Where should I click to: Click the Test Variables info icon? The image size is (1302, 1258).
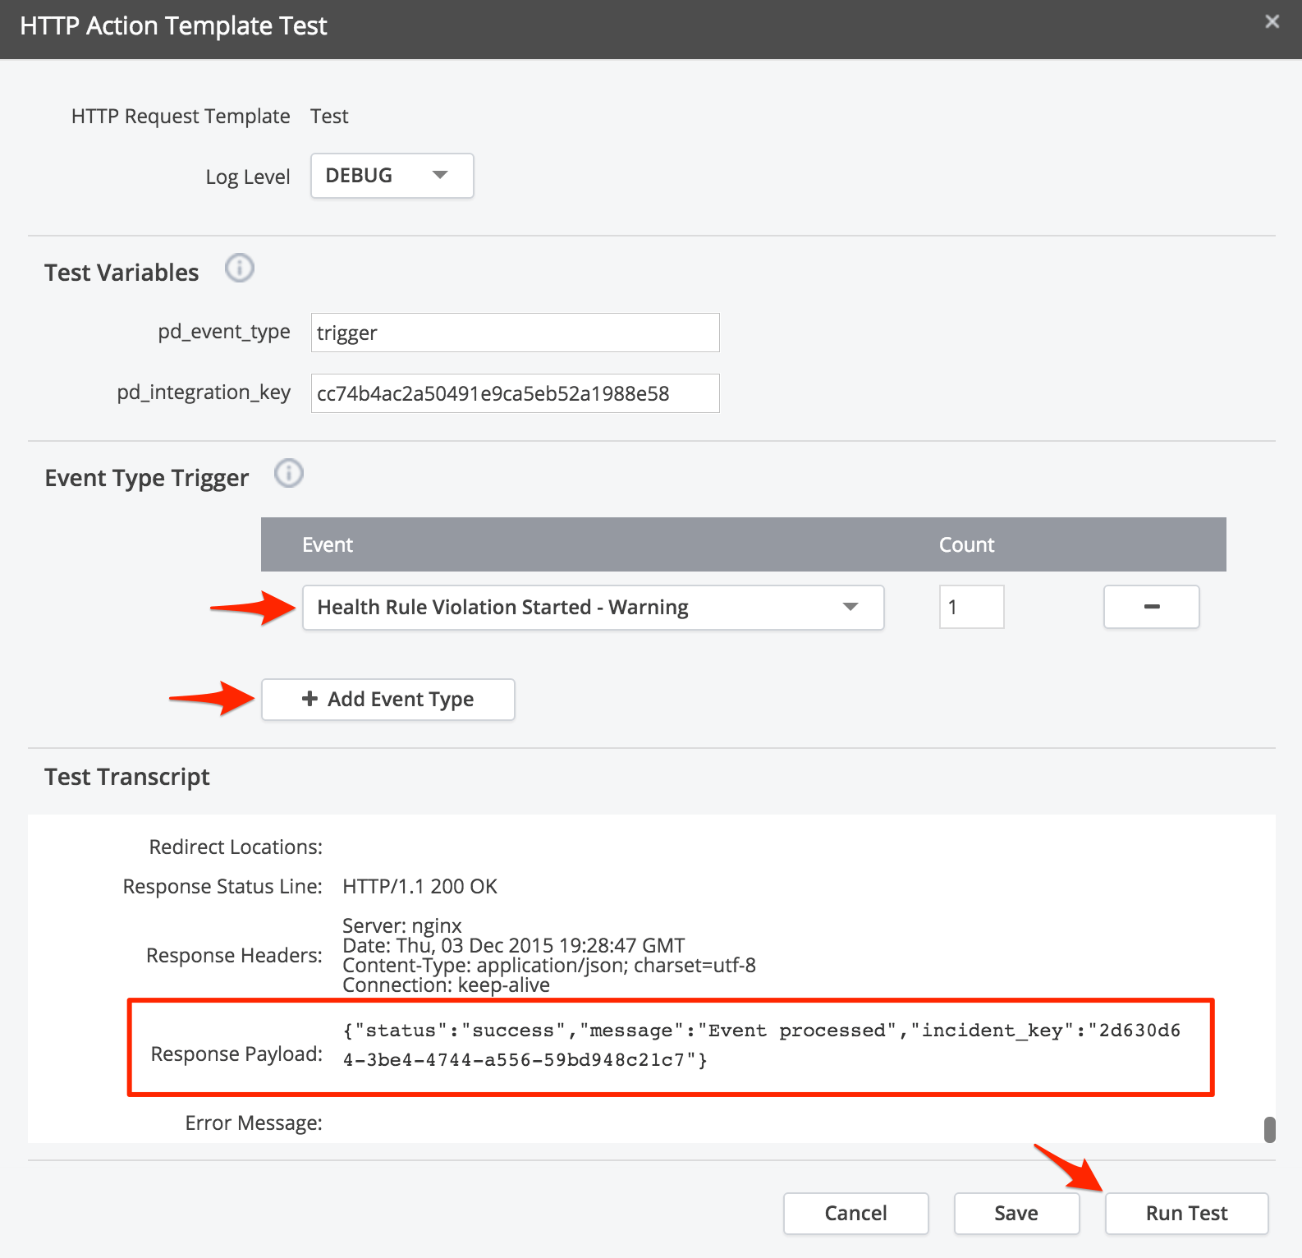(240, 269)
